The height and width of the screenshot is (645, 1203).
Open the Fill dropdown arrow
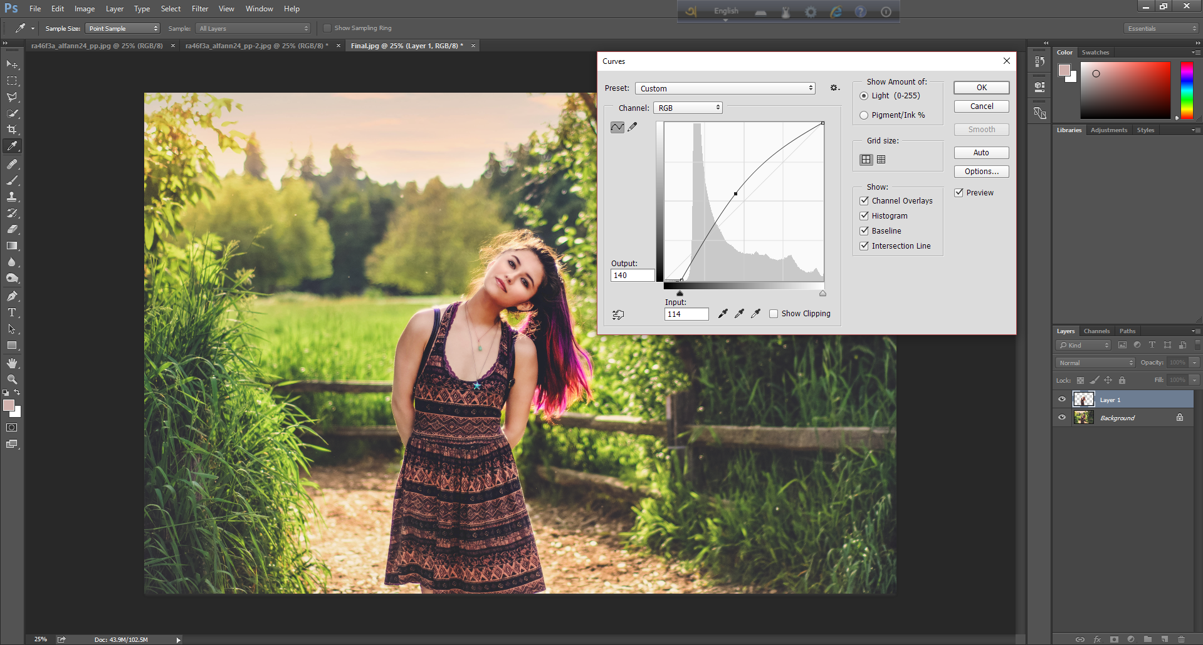point(1194,380)
